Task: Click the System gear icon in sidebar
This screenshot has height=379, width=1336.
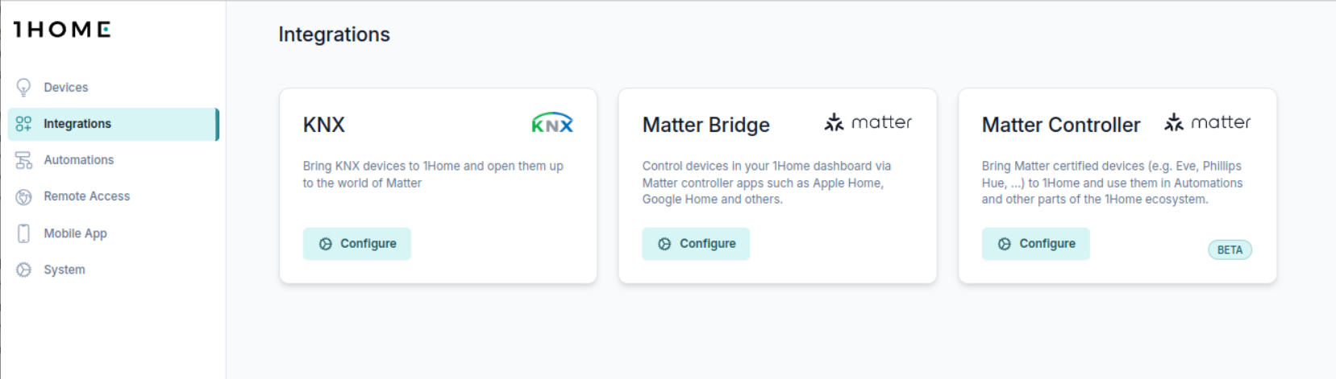Action: (23, 270)
